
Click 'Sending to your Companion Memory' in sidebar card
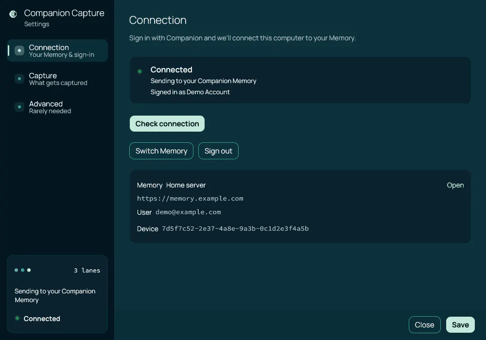pyautogui.click(x=55, y=295)
